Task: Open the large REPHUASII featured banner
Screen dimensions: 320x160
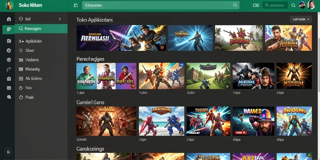Action: 121,38
